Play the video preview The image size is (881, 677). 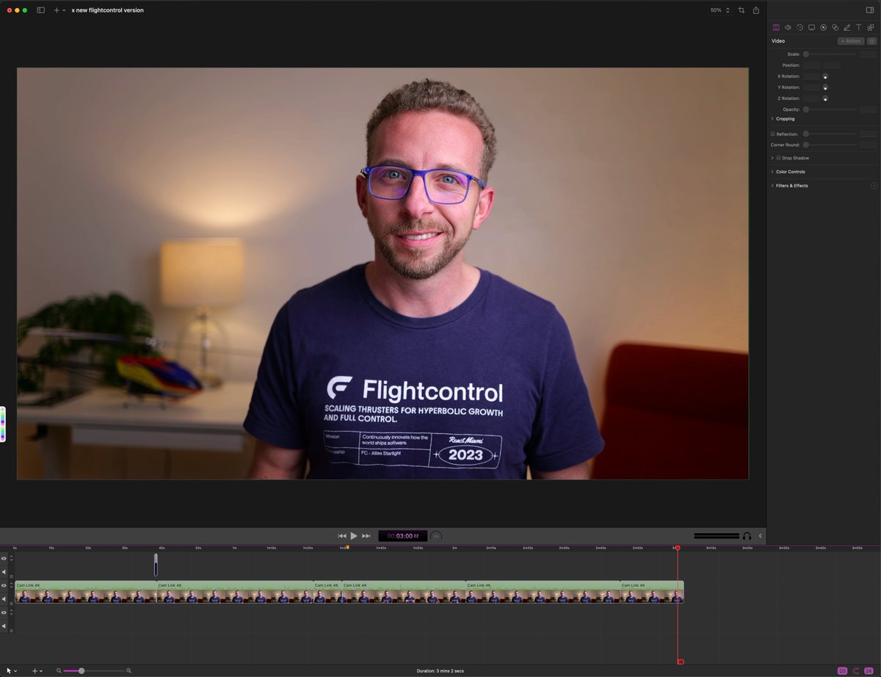click(x=354, y=536)
